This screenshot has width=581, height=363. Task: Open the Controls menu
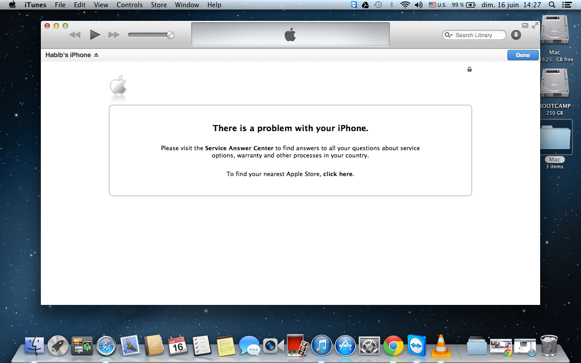130,5
